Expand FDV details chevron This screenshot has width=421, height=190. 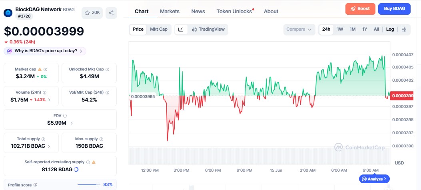coord(72,123)
